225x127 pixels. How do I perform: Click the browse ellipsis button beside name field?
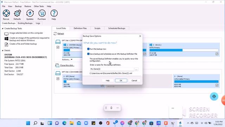click(x=136, y=69)
